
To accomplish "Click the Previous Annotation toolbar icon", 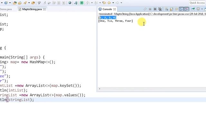I will click(x=96, y=3).
